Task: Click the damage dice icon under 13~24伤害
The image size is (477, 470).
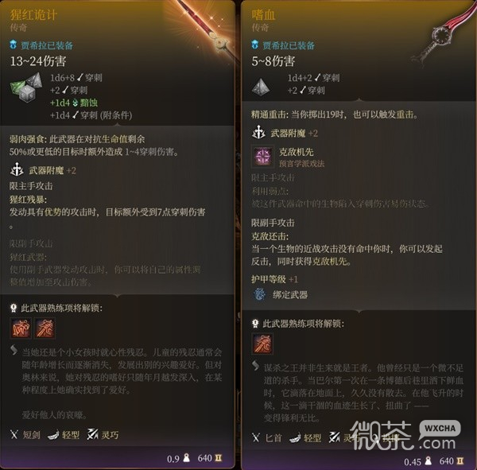Action: point(25,86)
